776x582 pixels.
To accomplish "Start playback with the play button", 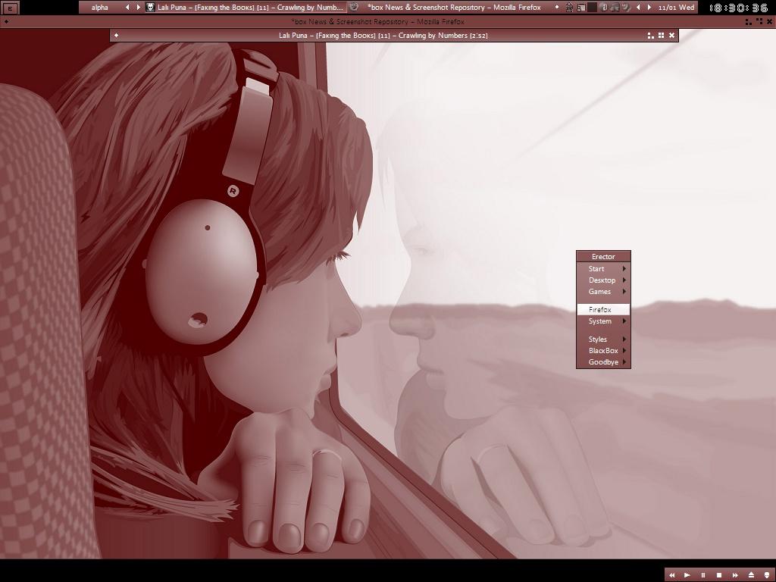I will [x=687, y=575].
